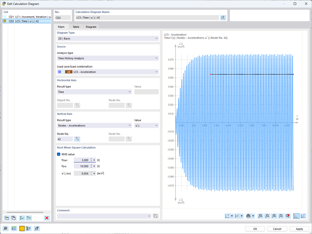Create a new calculation diagram
The image size is (312, 234).
point(7,218)
